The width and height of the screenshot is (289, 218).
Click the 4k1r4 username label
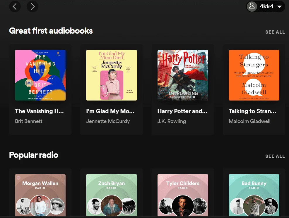(x=266, y=6)
